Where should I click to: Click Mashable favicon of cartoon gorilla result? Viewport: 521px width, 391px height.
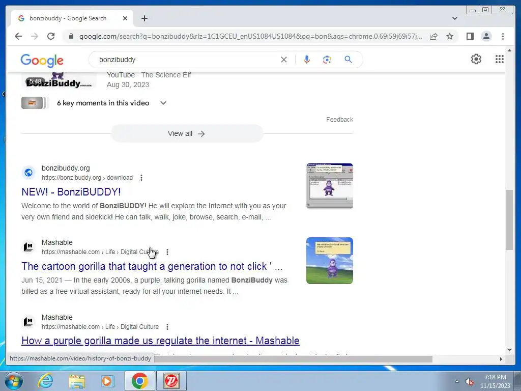point(28,247)
